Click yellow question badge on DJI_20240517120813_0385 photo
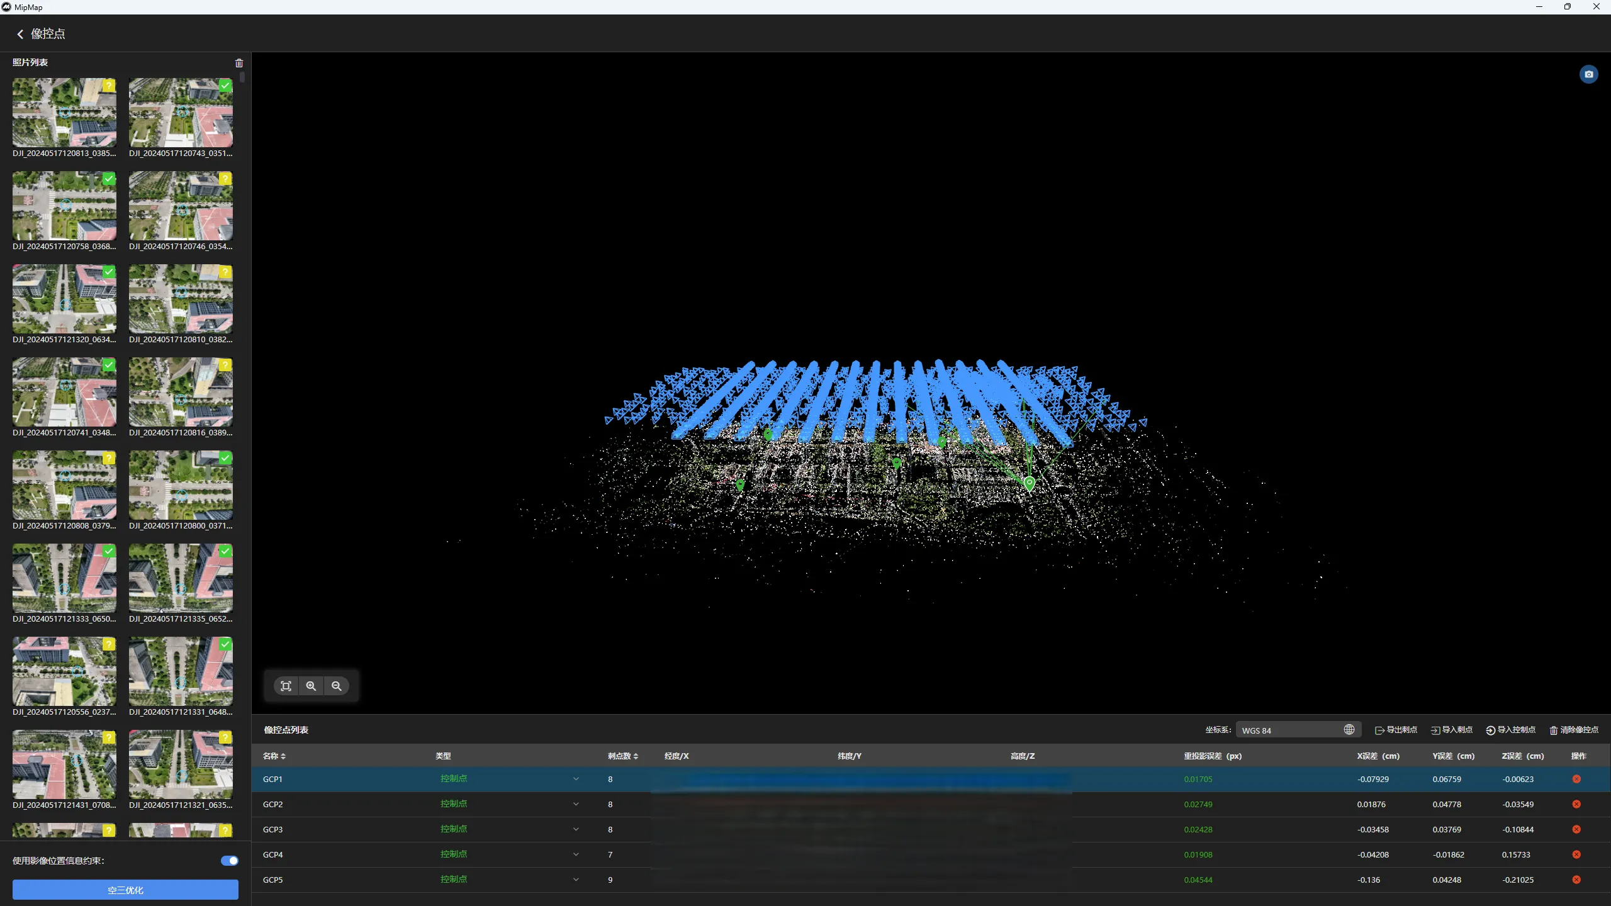 [109, 86]
